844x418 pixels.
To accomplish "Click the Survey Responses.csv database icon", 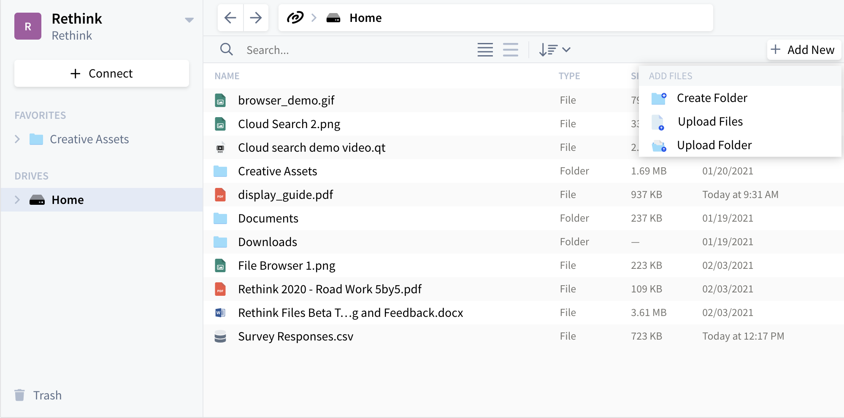I will tap(220, 336).
